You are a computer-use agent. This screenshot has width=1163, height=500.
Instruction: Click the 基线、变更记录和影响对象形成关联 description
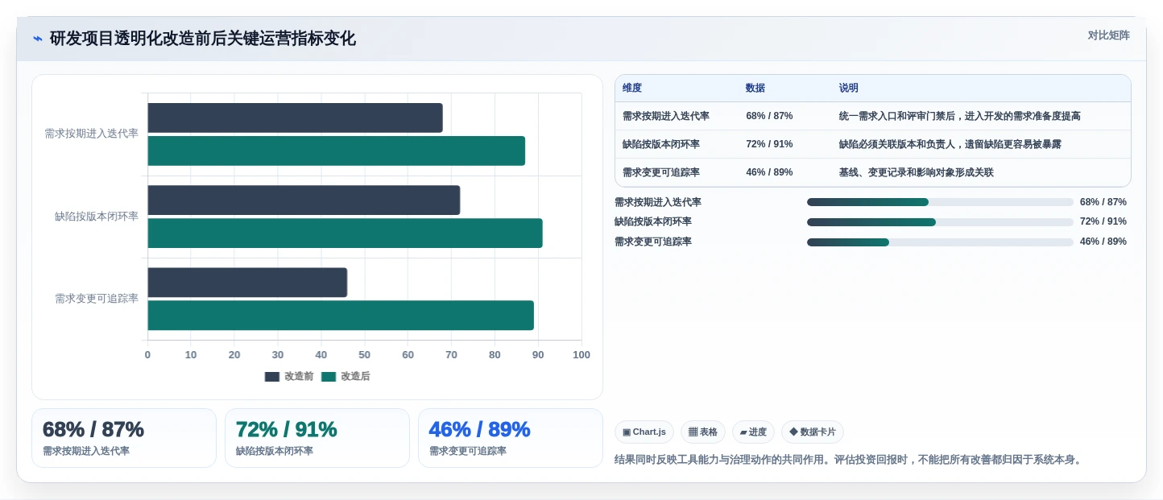(917, 172)
